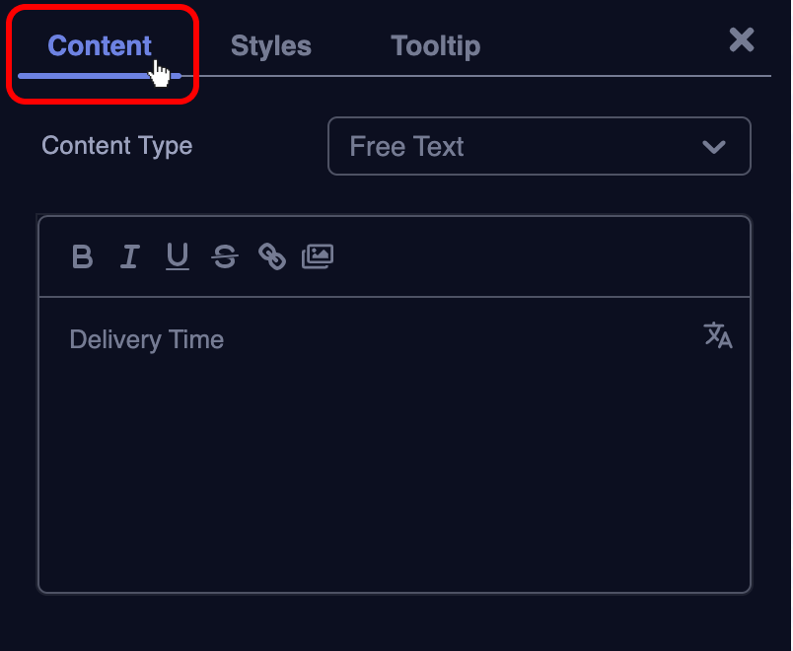Click the 'Content Type' label
The height and width of the screenshot is (651, 793).
pyautogui.click(x=116, y=146)
